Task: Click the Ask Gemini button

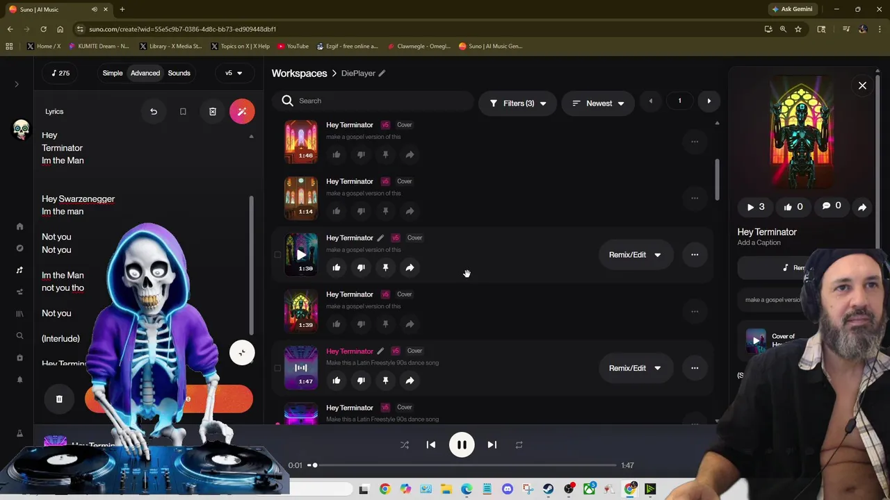Action: click(791, 9)
